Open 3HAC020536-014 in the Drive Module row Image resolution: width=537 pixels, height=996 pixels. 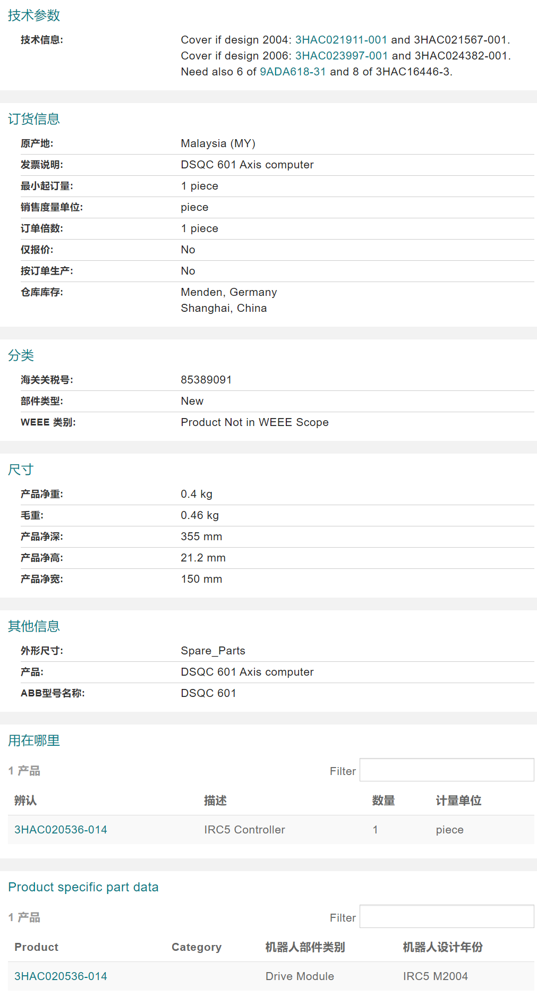coord(61,976)
